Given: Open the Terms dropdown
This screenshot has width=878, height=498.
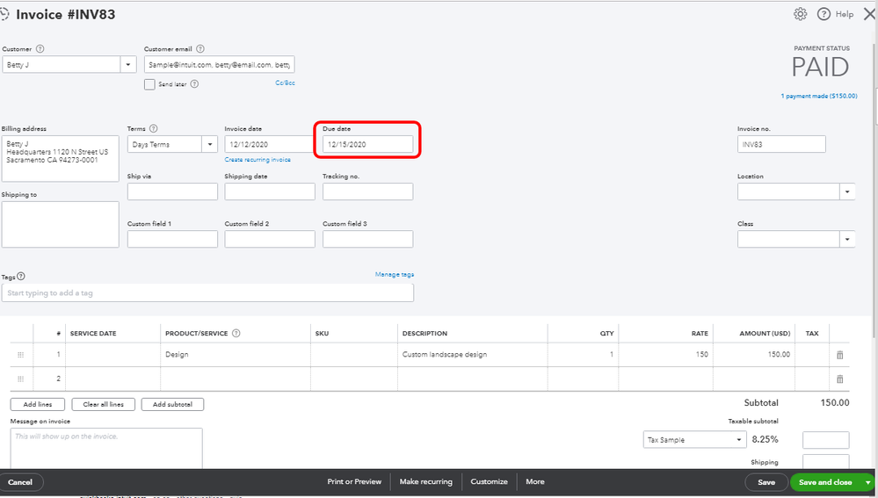Looking at the screenshot, I should tap(210, 144).
